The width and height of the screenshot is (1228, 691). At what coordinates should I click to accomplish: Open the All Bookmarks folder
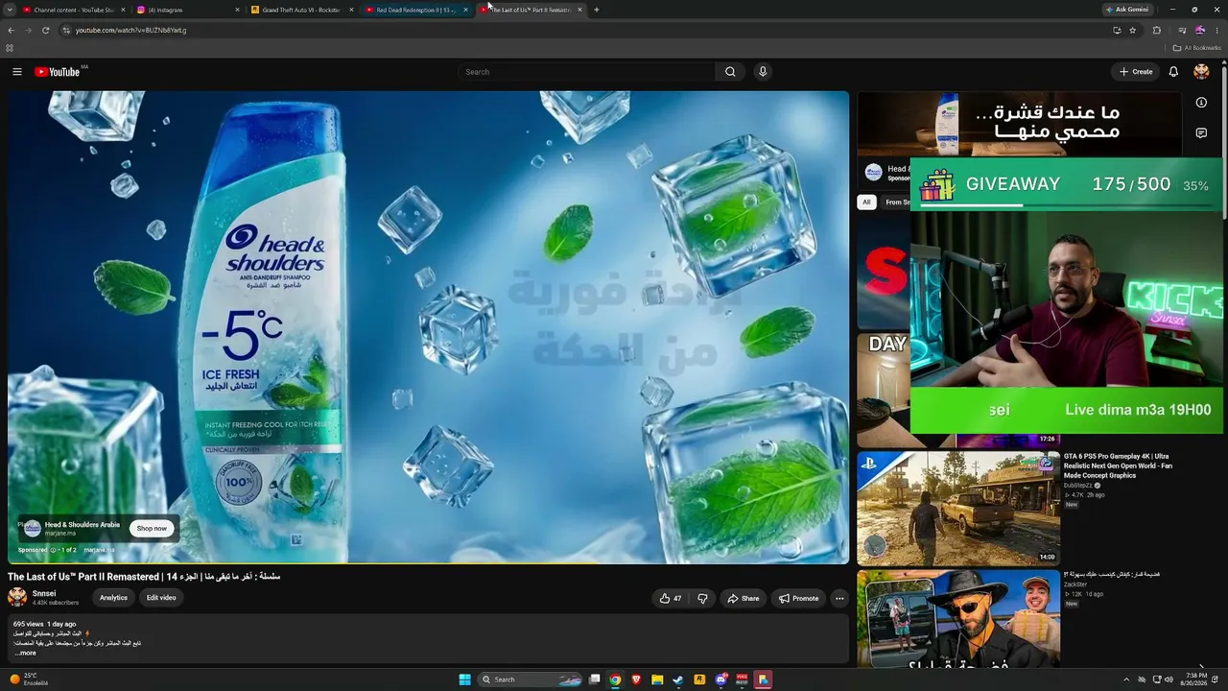pyautogui.click(x=1197, y=47)
